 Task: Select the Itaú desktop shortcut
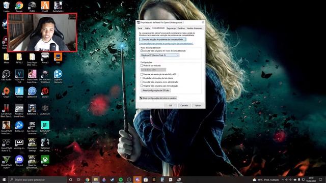pyautogui.click(x=58, y=58)
